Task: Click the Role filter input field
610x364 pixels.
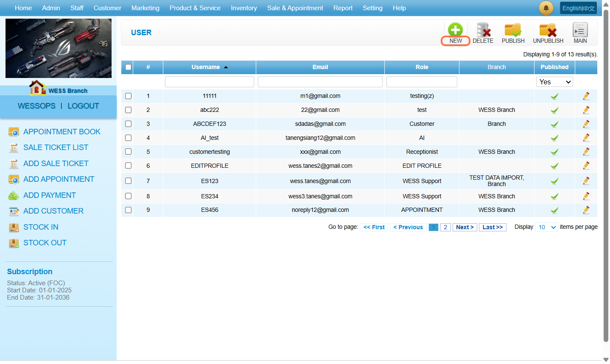Action: click(x=422, y=82)
